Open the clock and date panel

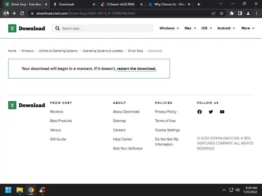pyautogui.click(x=250, y=190)
